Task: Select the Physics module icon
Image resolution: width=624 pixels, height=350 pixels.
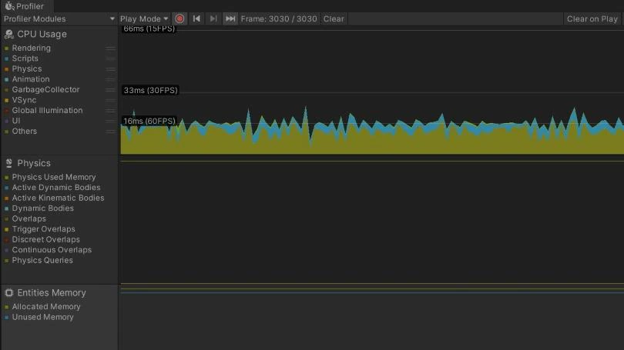Action: 9,163
